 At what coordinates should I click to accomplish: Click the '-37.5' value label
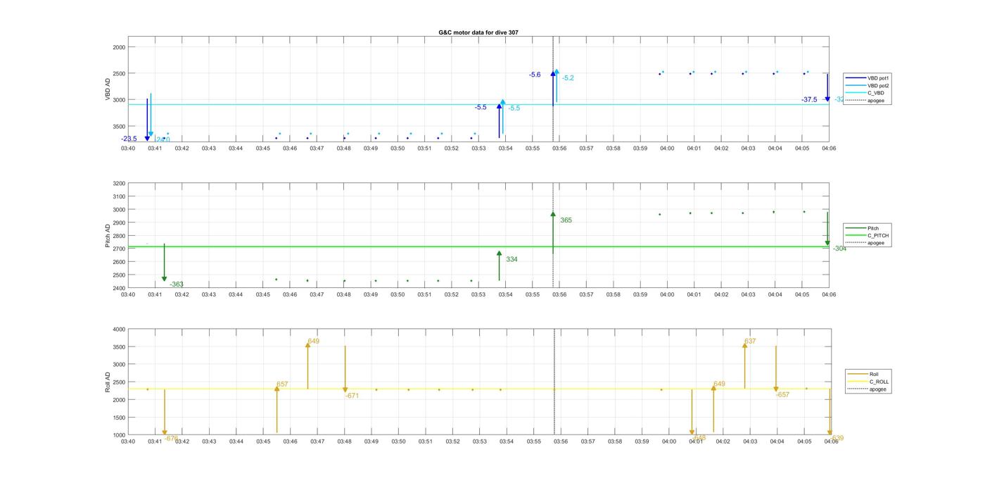(x=809, y=100)
